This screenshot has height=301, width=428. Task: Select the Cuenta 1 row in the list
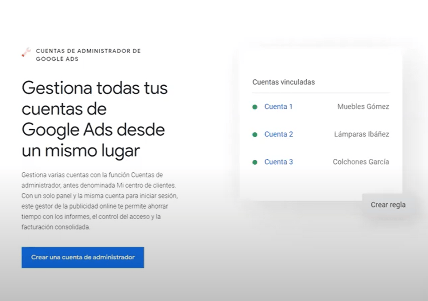coord(321,106)
